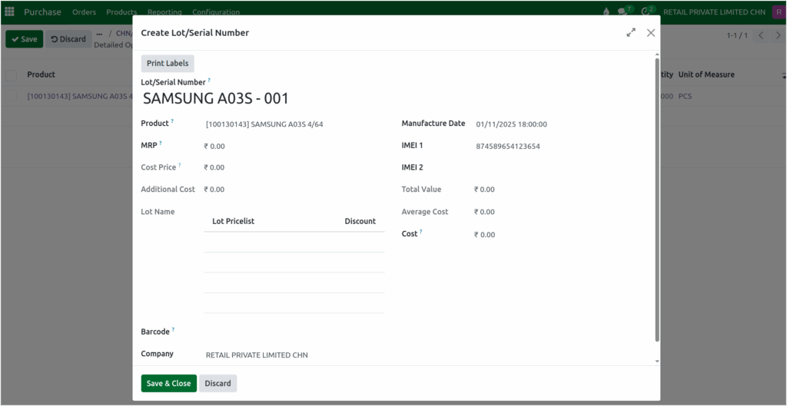The width and height of the screenshot is (787, 406).
Task: Open the messages chat icon
Action: 623,12
